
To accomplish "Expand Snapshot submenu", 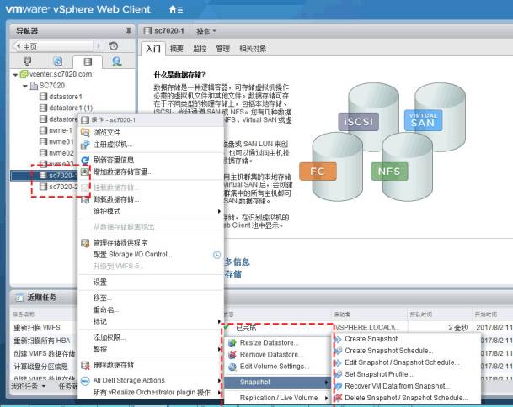I will coord(277,382).
